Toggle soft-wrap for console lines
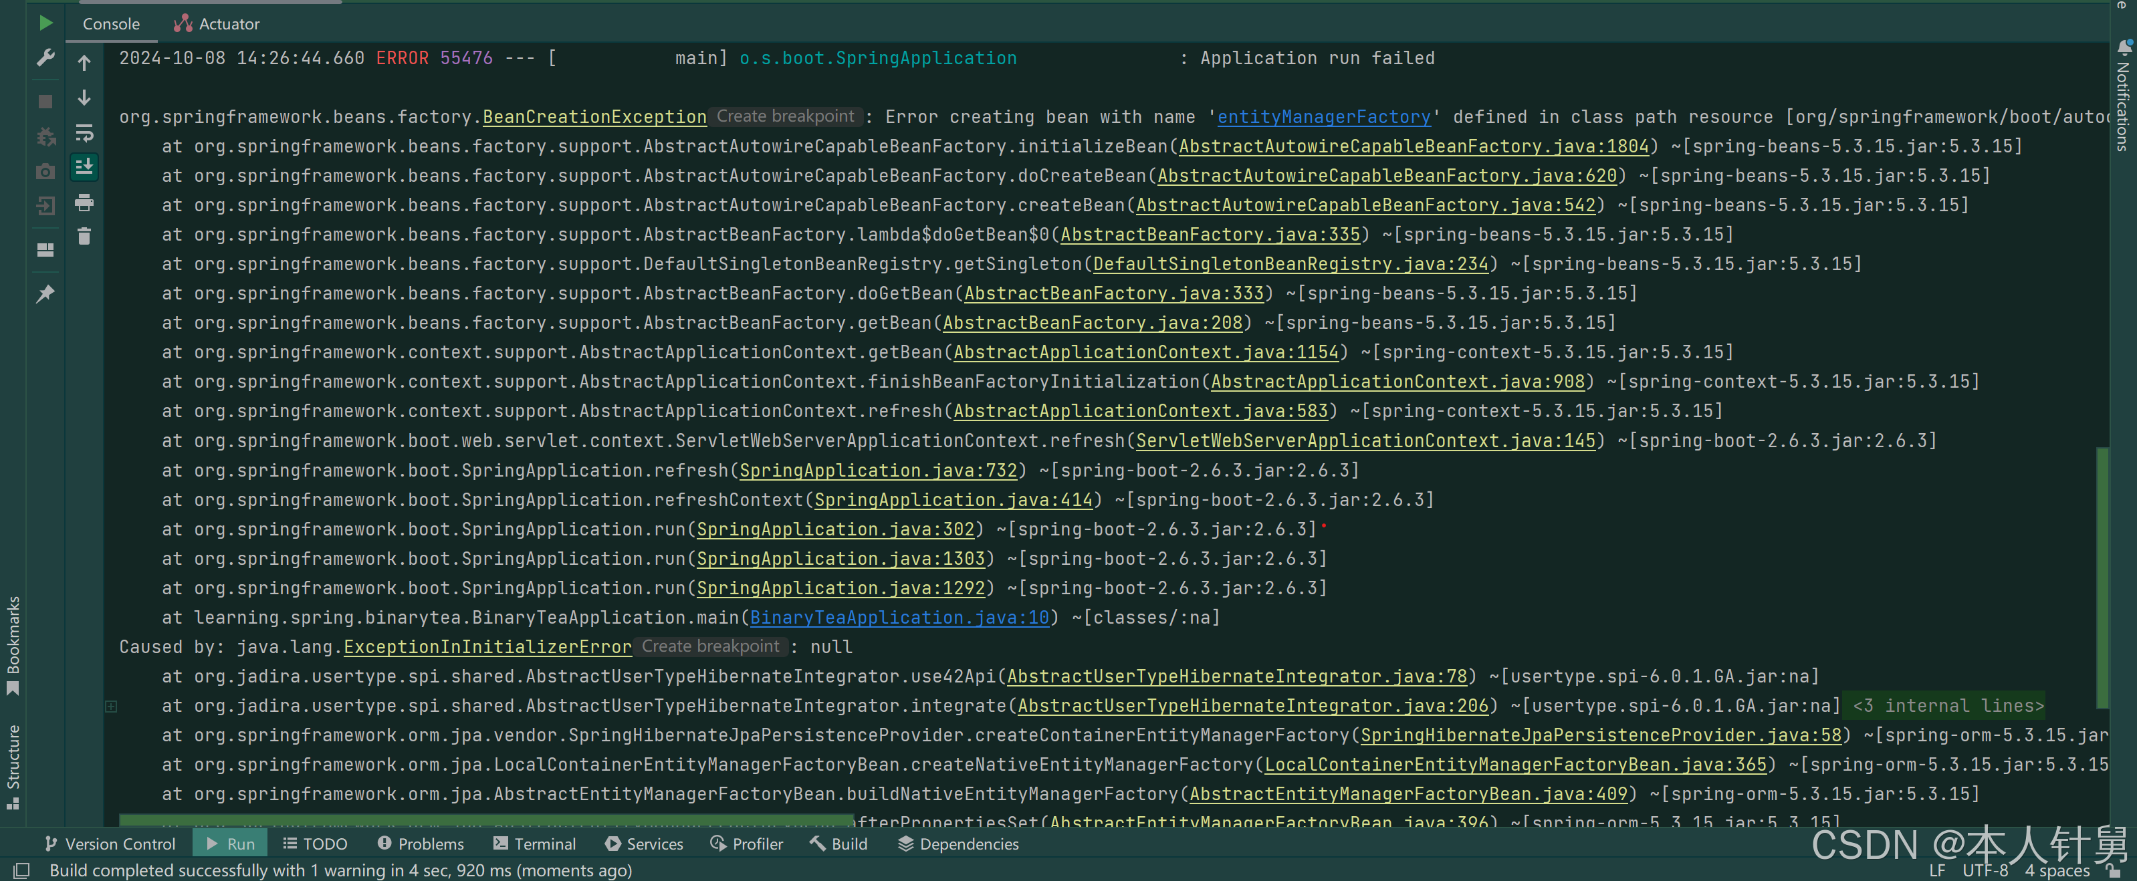This screenshot has width=2137, height=881. click(x=83, y=134)
